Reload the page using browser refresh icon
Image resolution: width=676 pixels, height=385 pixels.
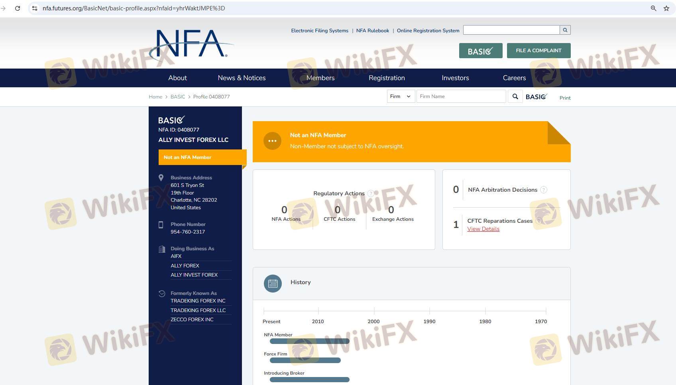[18, 8]
